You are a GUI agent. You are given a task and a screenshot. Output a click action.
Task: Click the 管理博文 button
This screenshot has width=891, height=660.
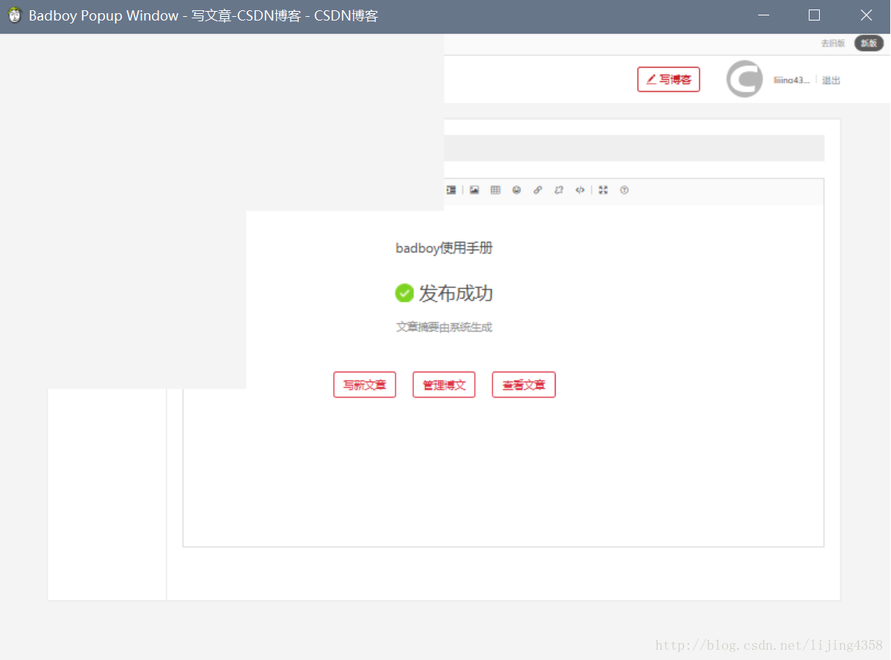point(444,385)
